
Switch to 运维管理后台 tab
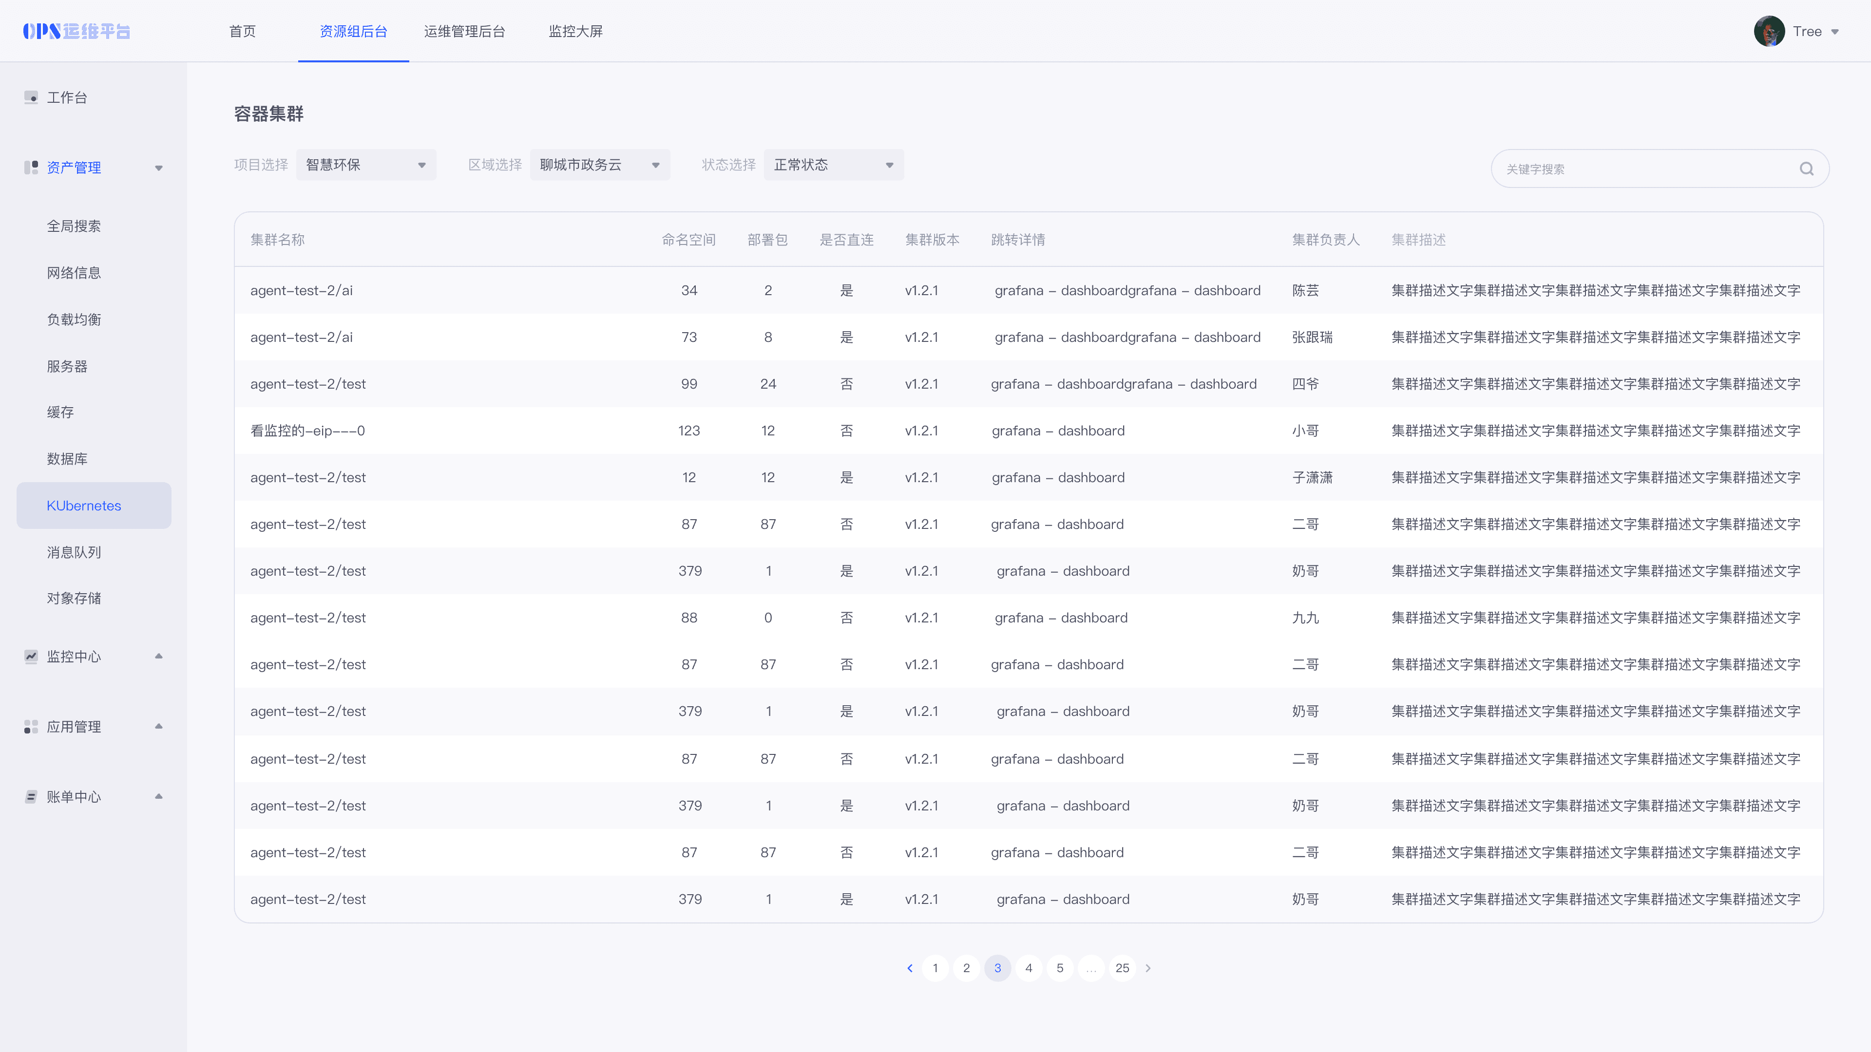coord(464,31)
